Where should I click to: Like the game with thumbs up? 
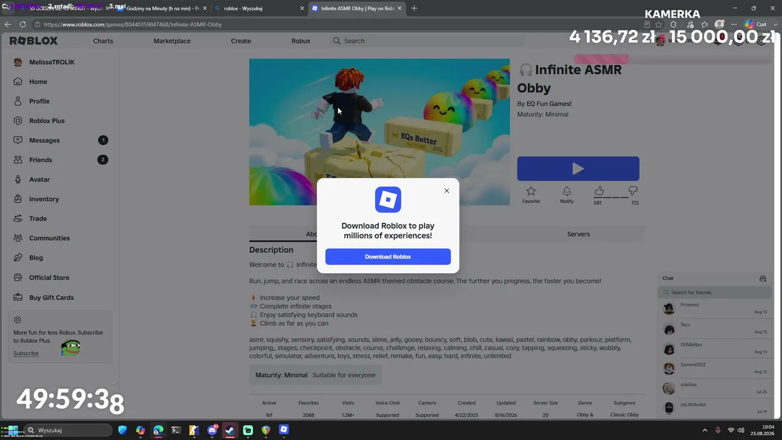click(599, 192)
